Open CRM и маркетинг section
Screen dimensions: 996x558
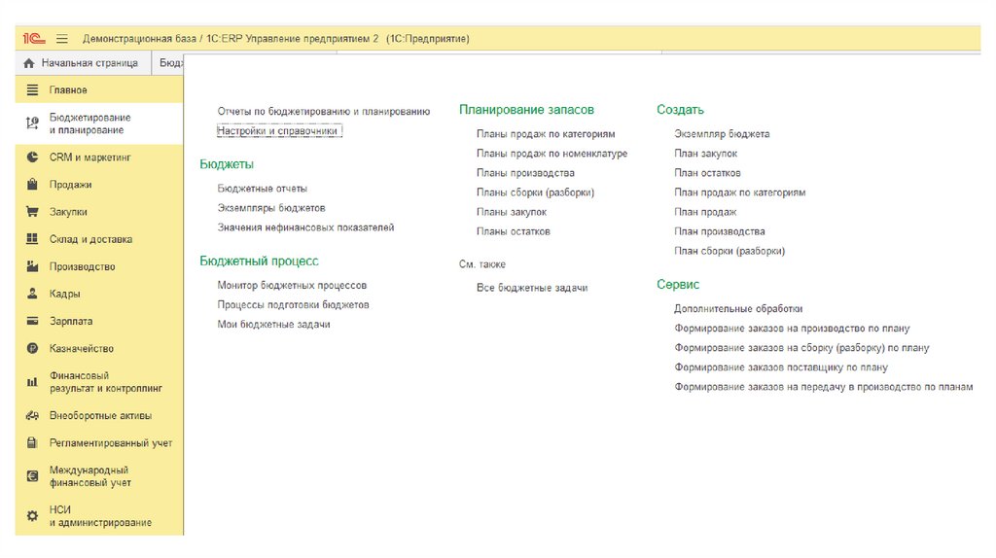(99, 157)
